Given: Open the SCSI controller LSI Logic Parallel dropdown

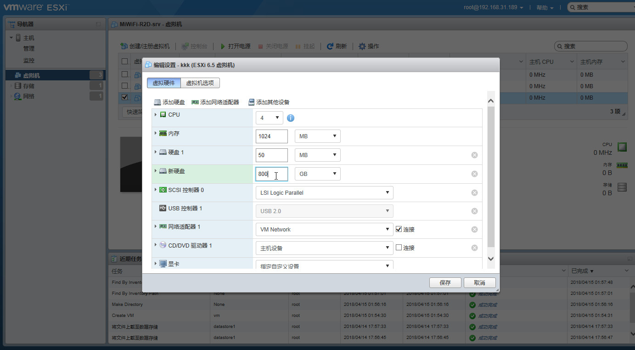Looking at the screenshot, I should (x=324, y=193).
